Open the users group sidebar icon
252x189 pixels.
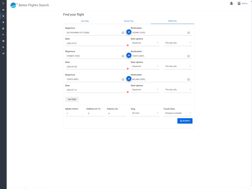[x=3, y=41]
